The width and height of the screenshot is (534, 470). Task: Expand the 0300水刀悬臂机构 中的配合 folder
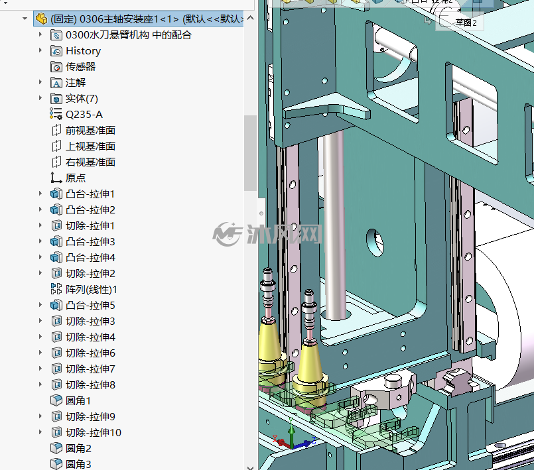coord(40,34)
